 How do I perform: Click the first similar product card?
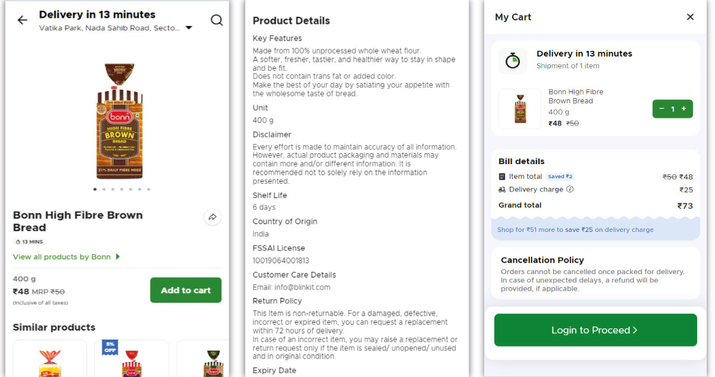coord(50,359)
